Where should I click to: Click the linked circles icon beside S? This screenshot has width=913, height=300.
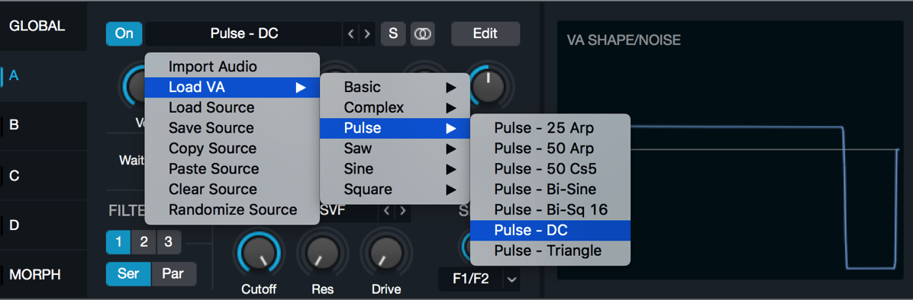[423, 34]
